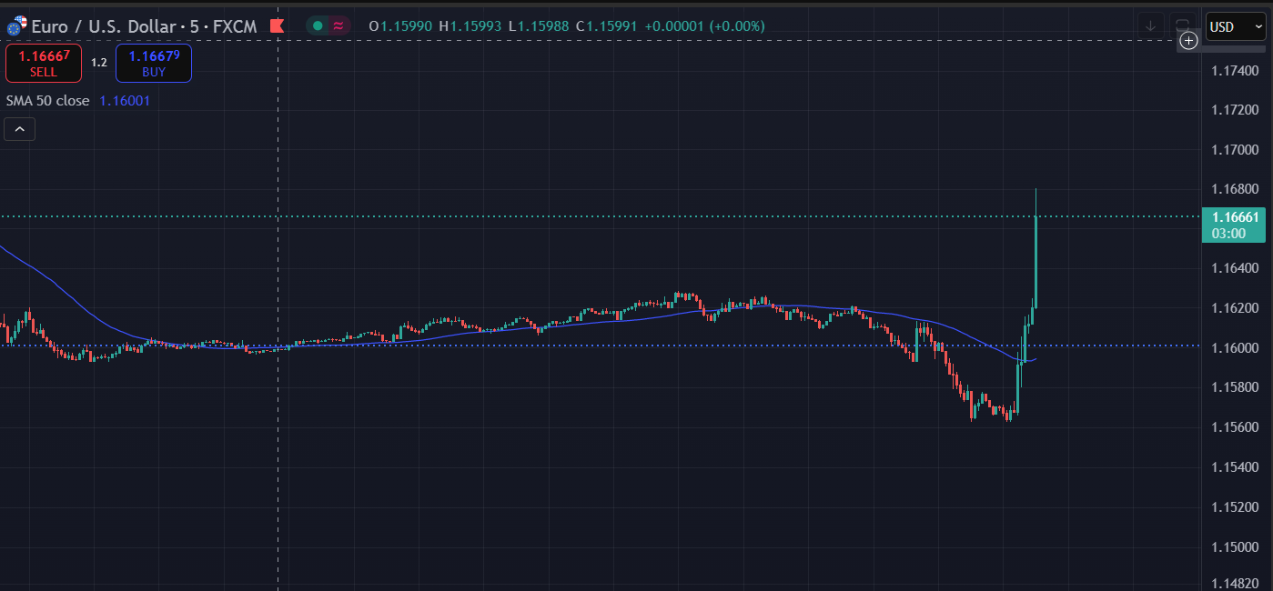The width and height of the screenshot is (1273, 591).
Task: Click the 1.17400 price scale label
Action: [x=1236, y=70]
